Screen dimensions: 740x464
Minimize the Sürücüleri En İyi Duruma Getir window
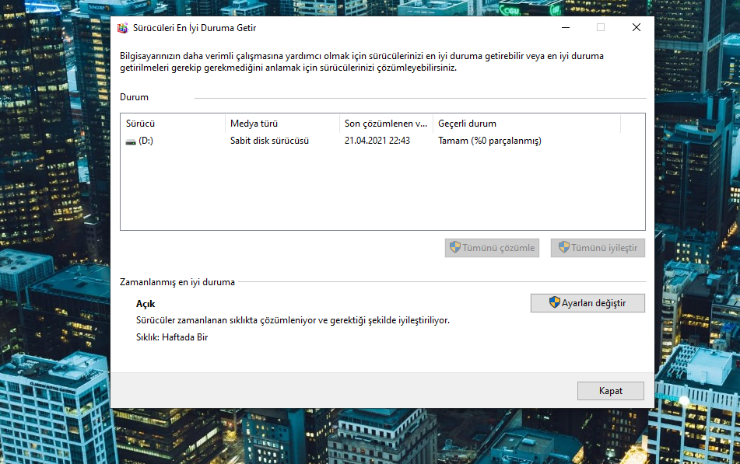pyautogui.click(x=566, y=28)
